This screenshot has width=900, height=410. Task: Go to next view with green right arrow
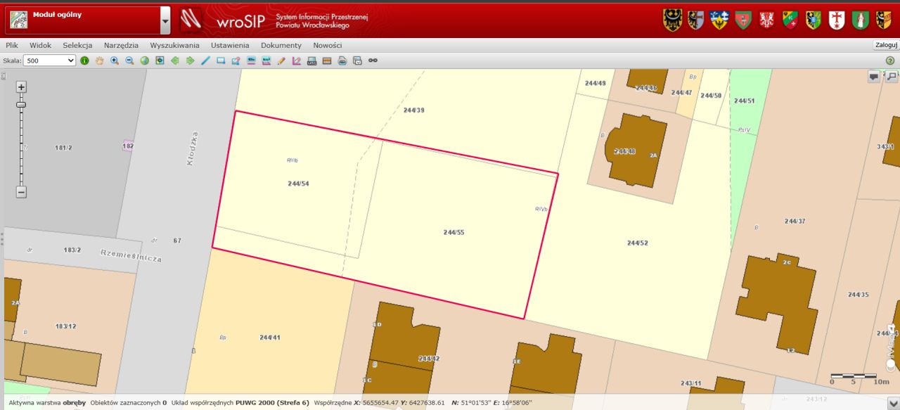[190, 60]
